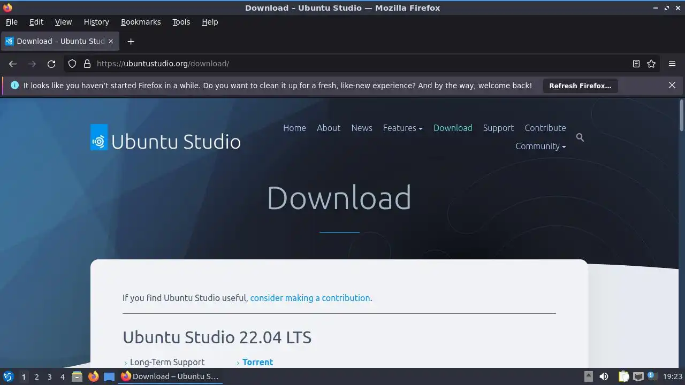The height and width of the screenshot is (385, 685).
Task: Click the taskbar clock showing 19:23
Action: point(673,376)
